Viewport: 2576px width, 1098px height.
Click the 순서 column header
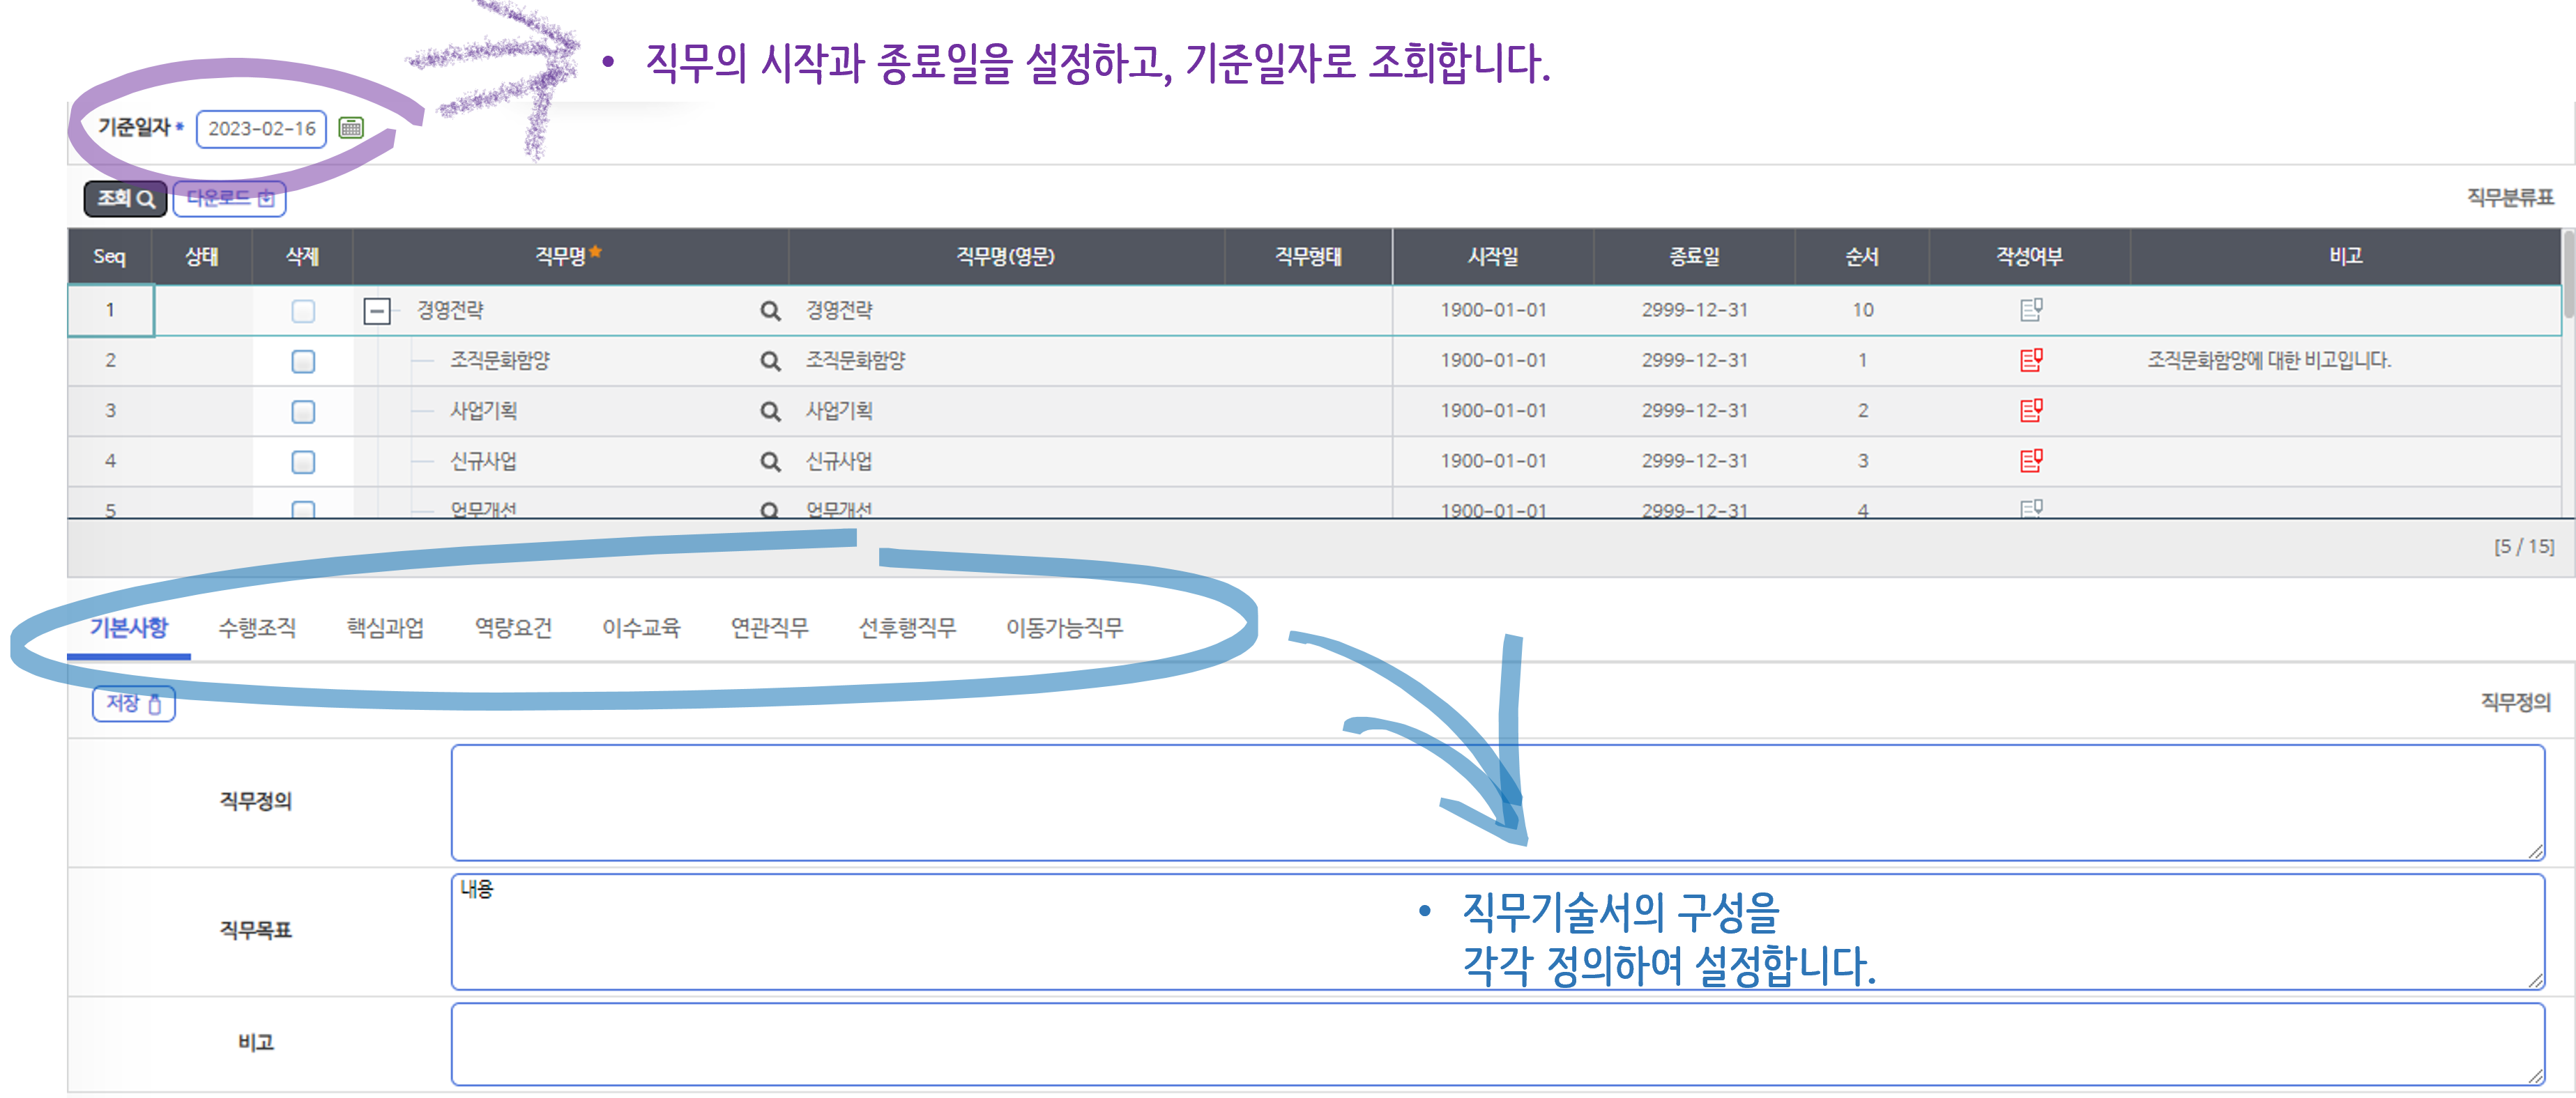pyautogui.click(x=1861, y=257)
